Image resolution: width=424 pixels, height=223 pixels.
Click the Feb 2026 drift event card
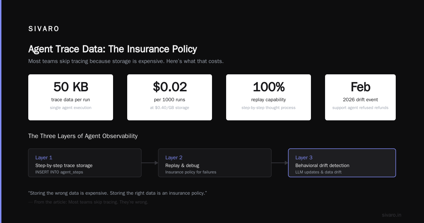(x=360, y=97)
